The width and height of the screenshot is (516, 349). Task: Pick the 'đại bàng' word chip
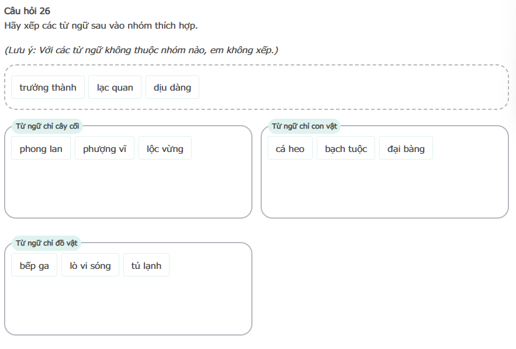click(x=406, y=148)
